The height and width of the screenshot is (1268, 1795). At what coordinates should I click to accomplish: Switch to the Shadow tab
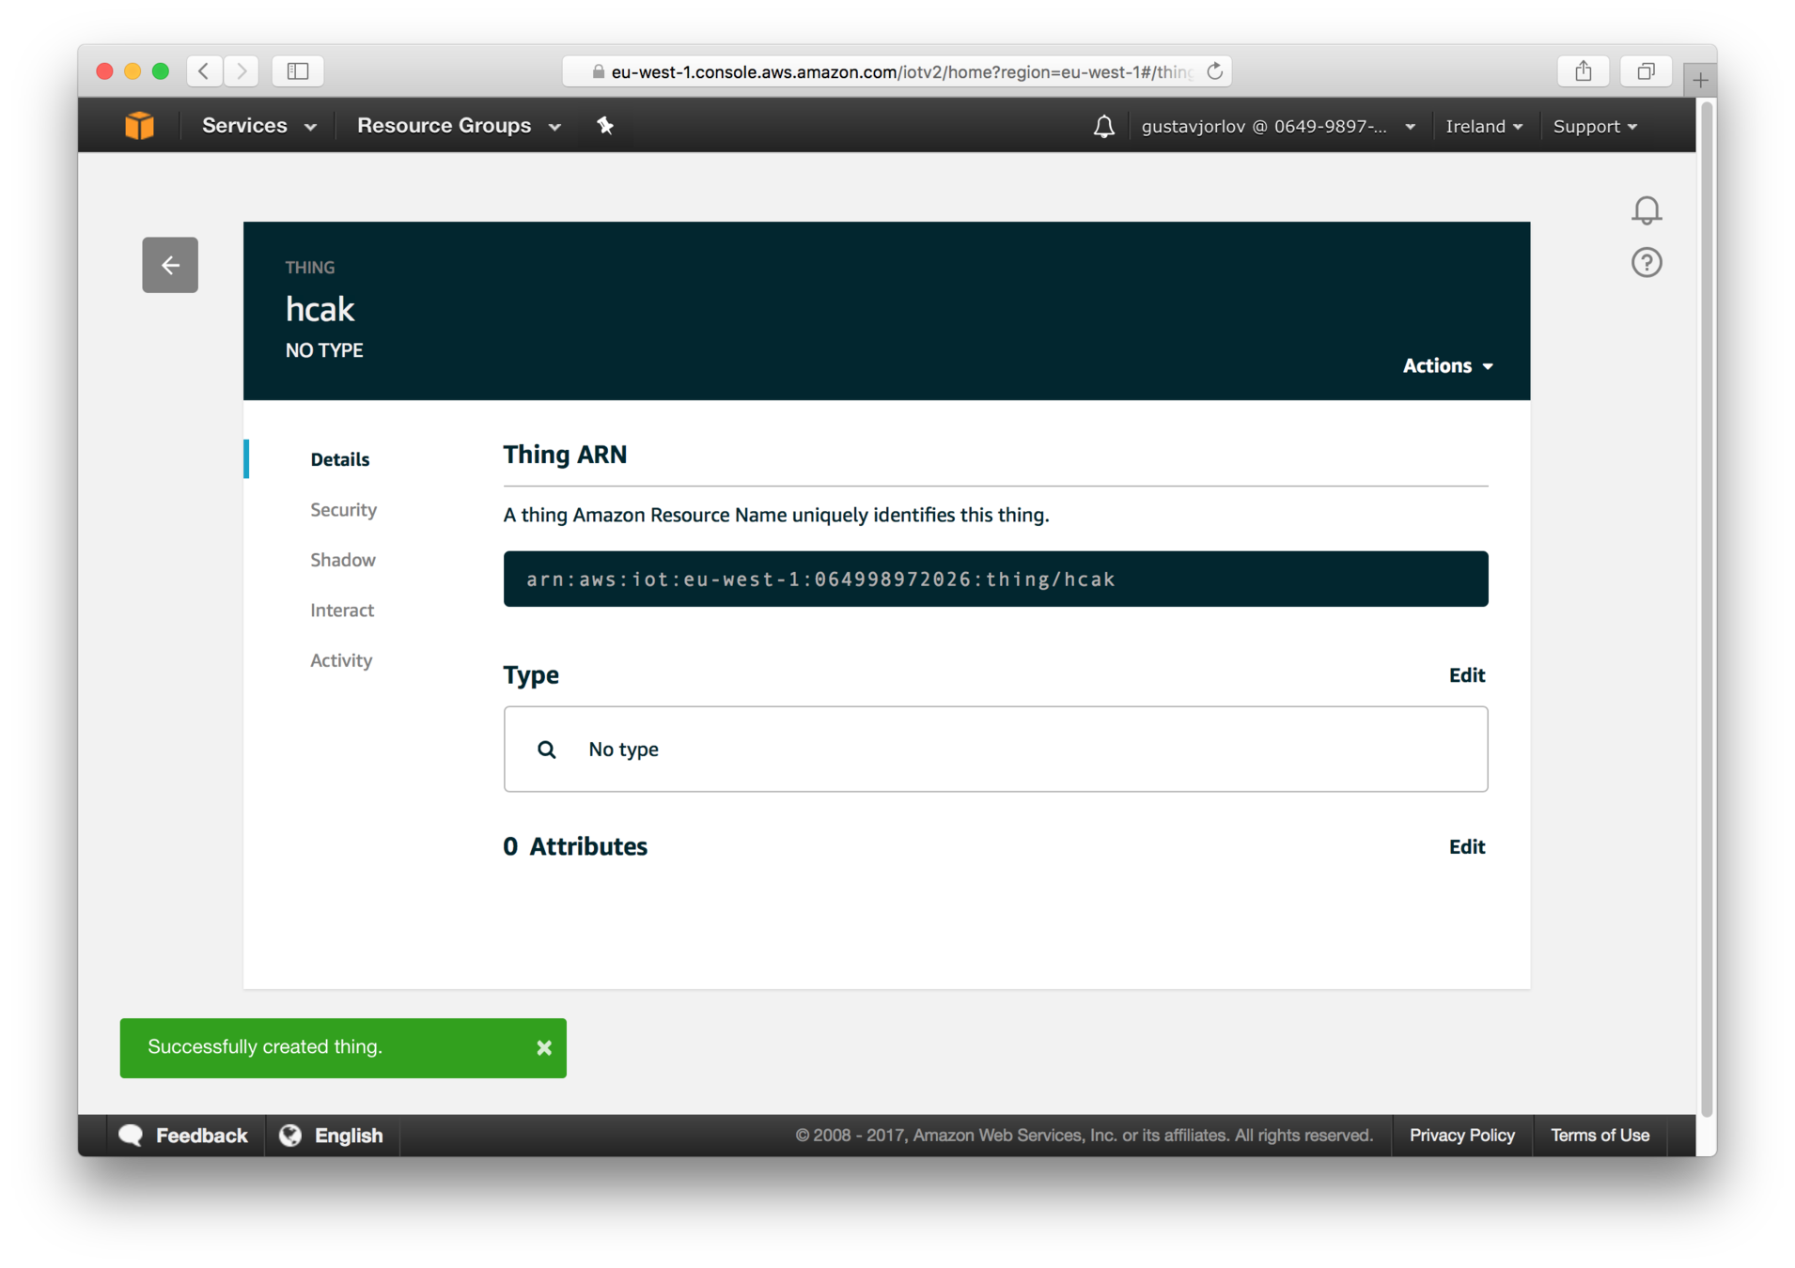pos(343,560)
